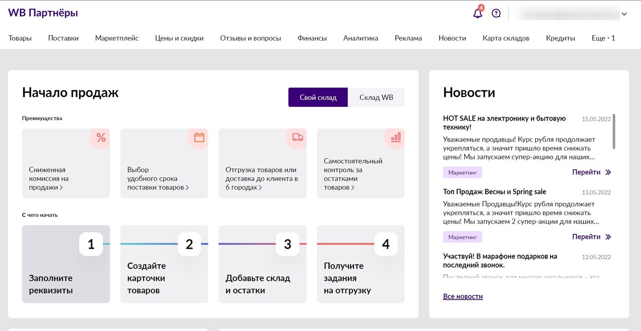Image resolution: width=641 pixels, height=331 pixels.
Task: Open Отгрузка товаров или доставка card
Action: coord(263,163)
